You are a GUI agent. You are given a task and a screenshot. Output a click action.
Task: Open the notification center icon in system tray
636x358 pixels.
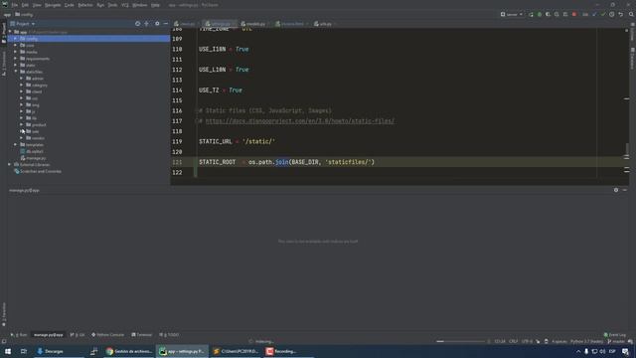coord(626,351)
